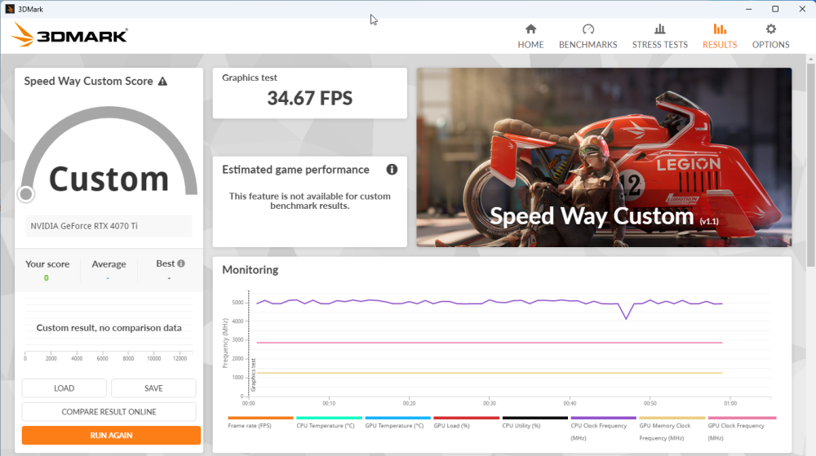Close the 3DMark window
The image size is (816, 456).
(802, 9)
